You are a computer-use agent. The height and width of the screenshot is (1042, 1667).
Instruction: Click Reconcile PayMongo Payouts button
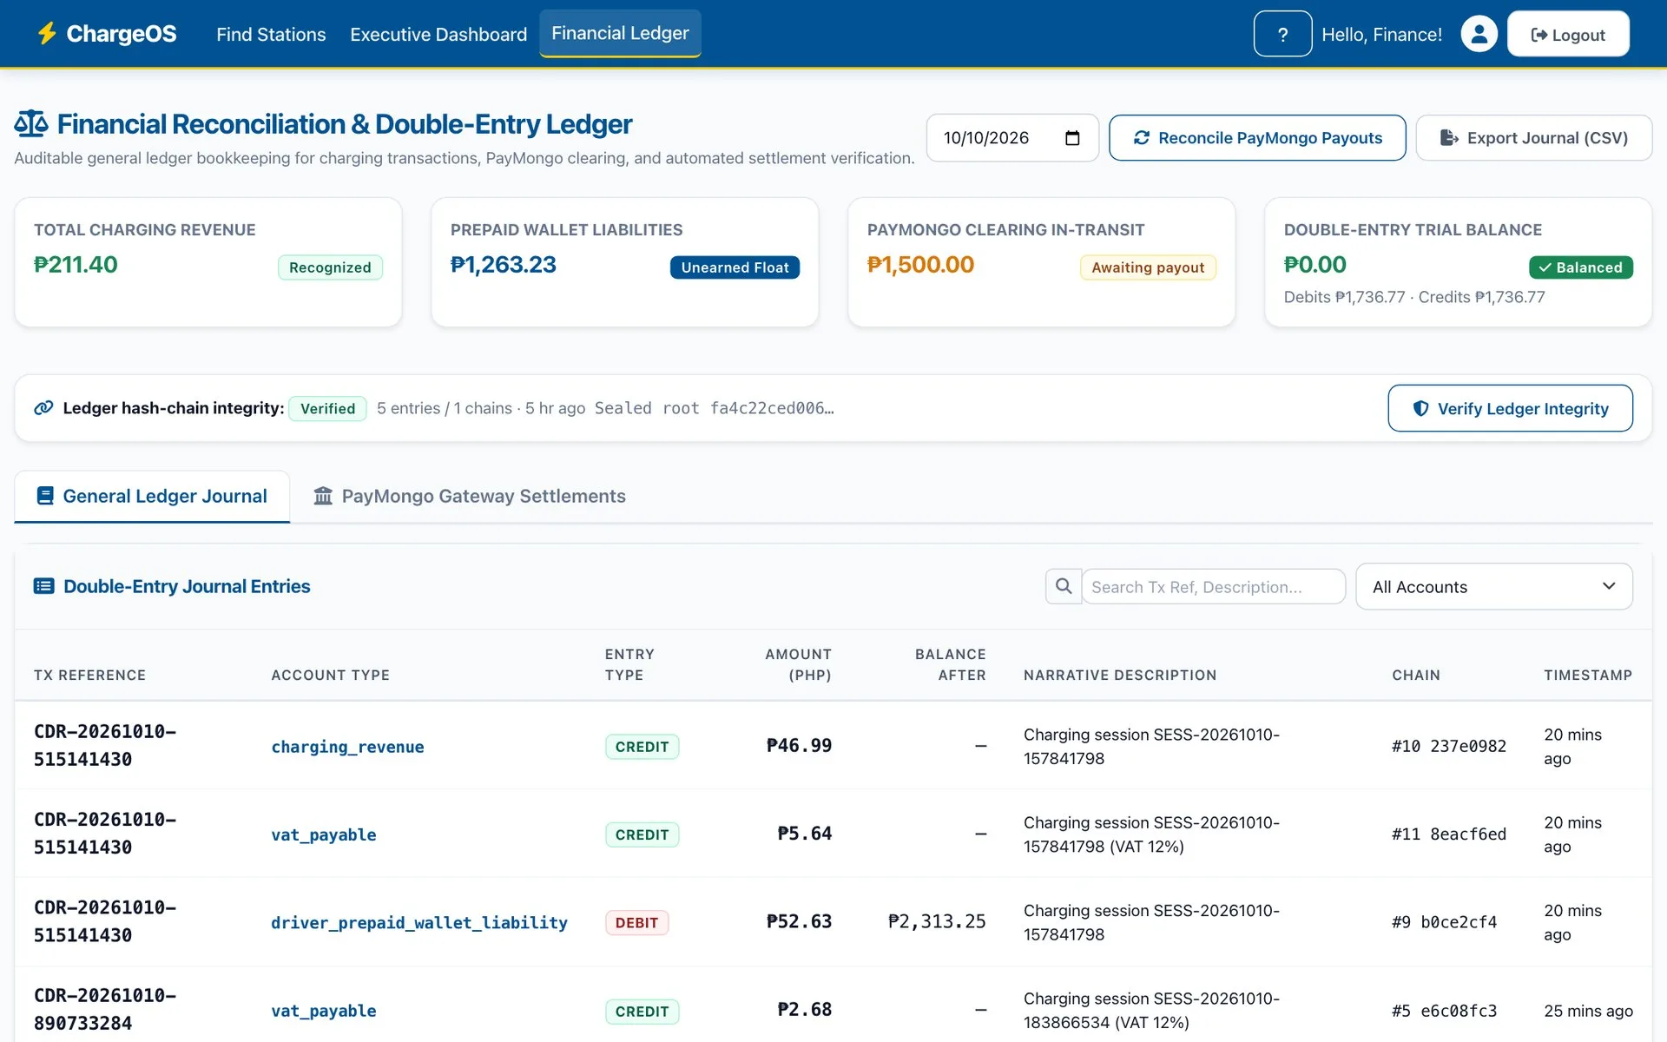pyautogui.click(x=1257, y=138)
